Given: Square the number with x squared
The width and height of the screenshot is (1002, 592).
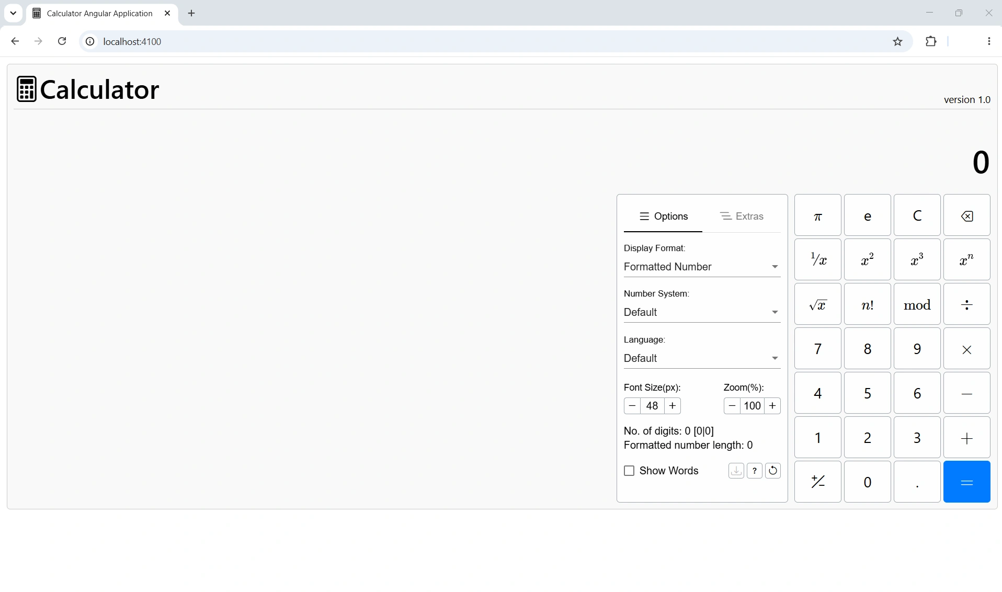Looking at the screenshot, I should coord(867,260).
